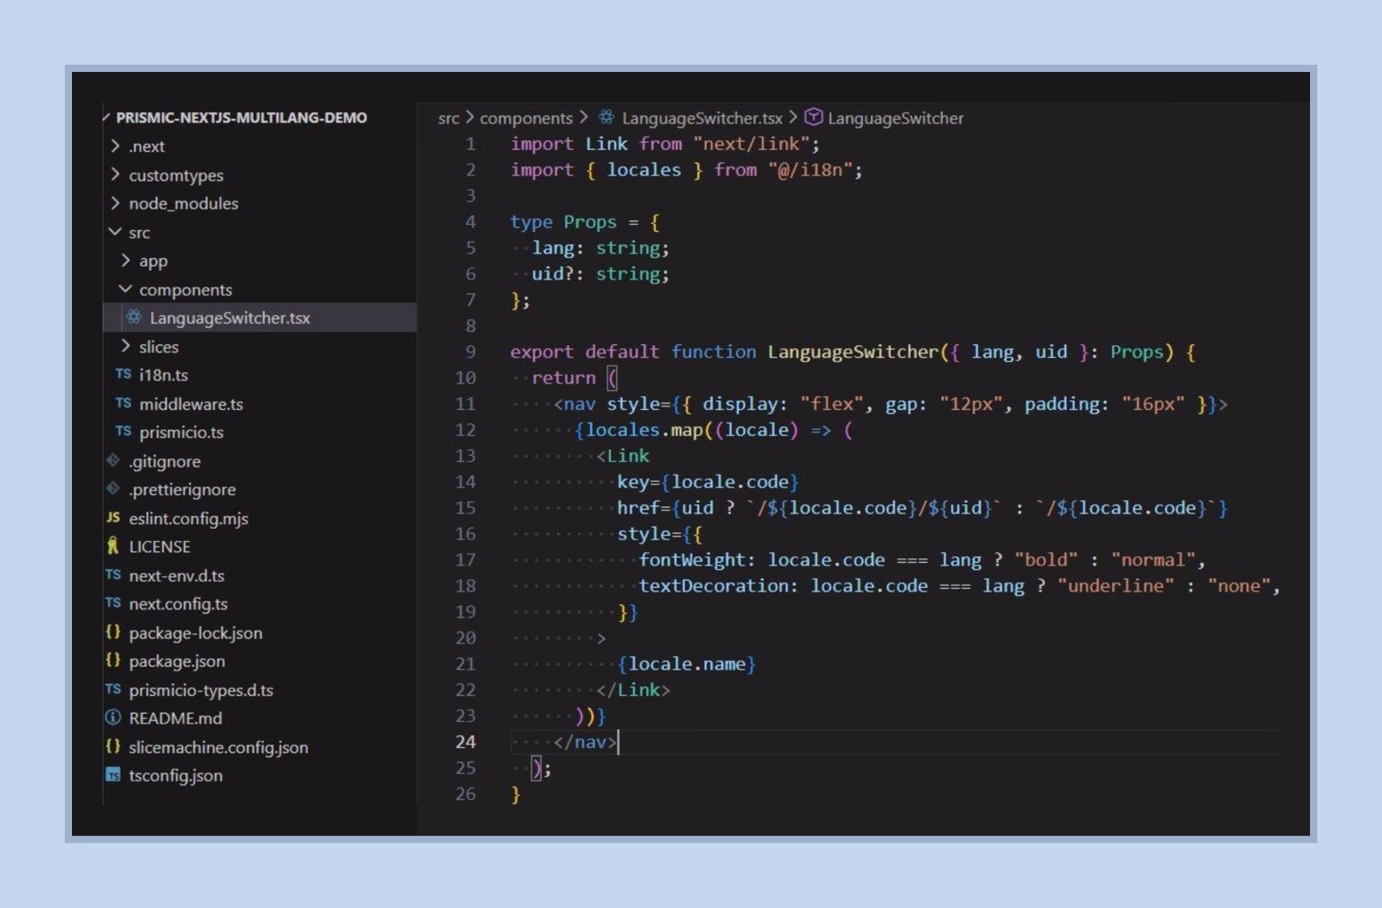Open the package.json file

click(x=176, y=661)
